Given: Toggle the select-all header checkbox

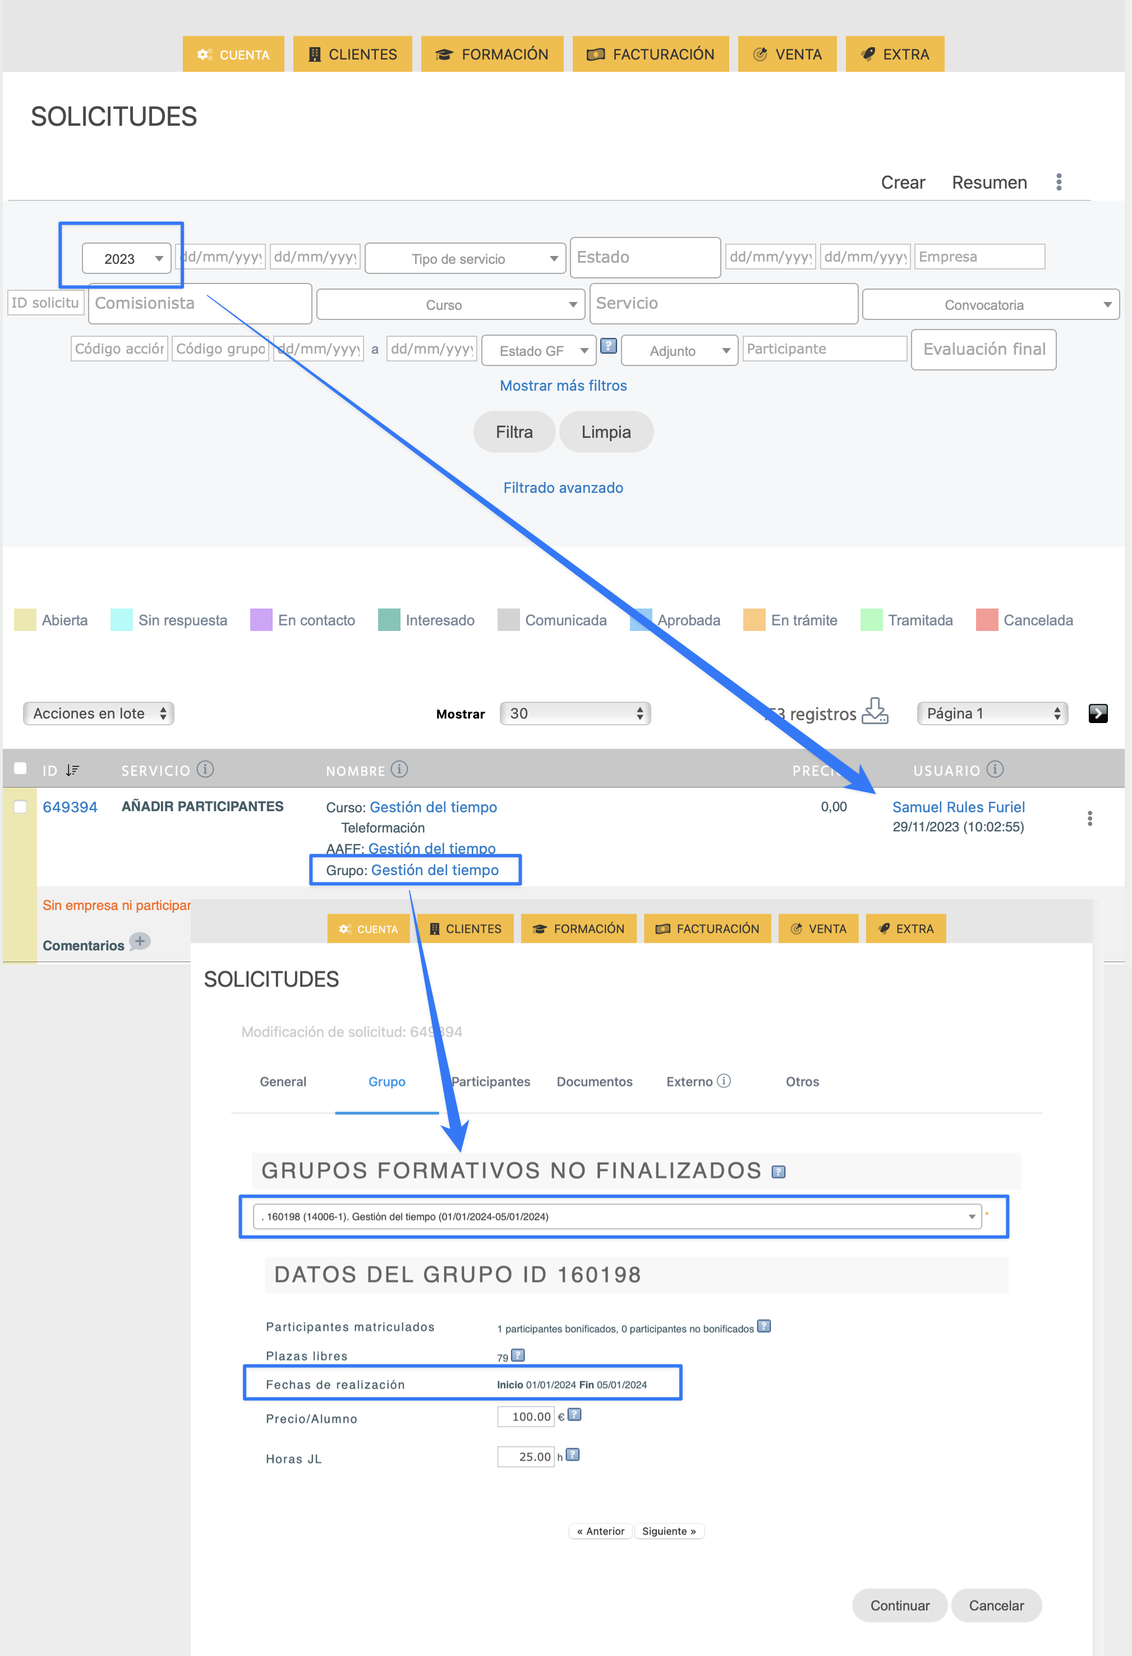Looking at the screenshot, I should 21,768.
